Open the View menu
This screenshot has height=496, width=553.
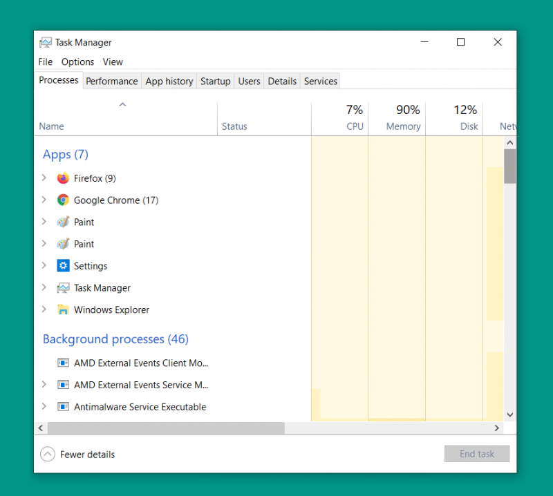113,61
